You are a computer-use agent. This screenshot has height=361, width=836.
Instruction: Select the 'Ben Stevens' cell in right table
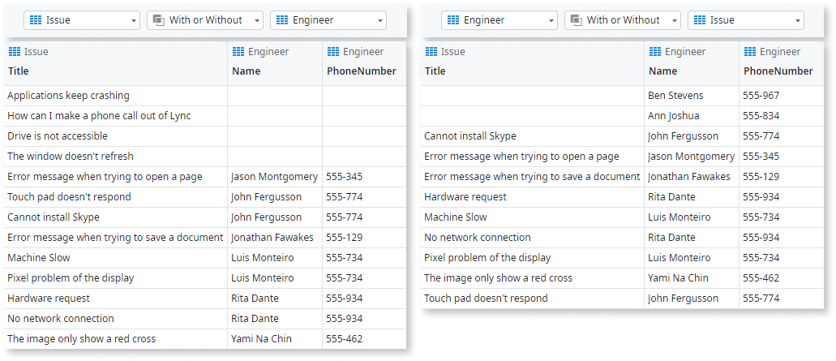coord(675,96)
